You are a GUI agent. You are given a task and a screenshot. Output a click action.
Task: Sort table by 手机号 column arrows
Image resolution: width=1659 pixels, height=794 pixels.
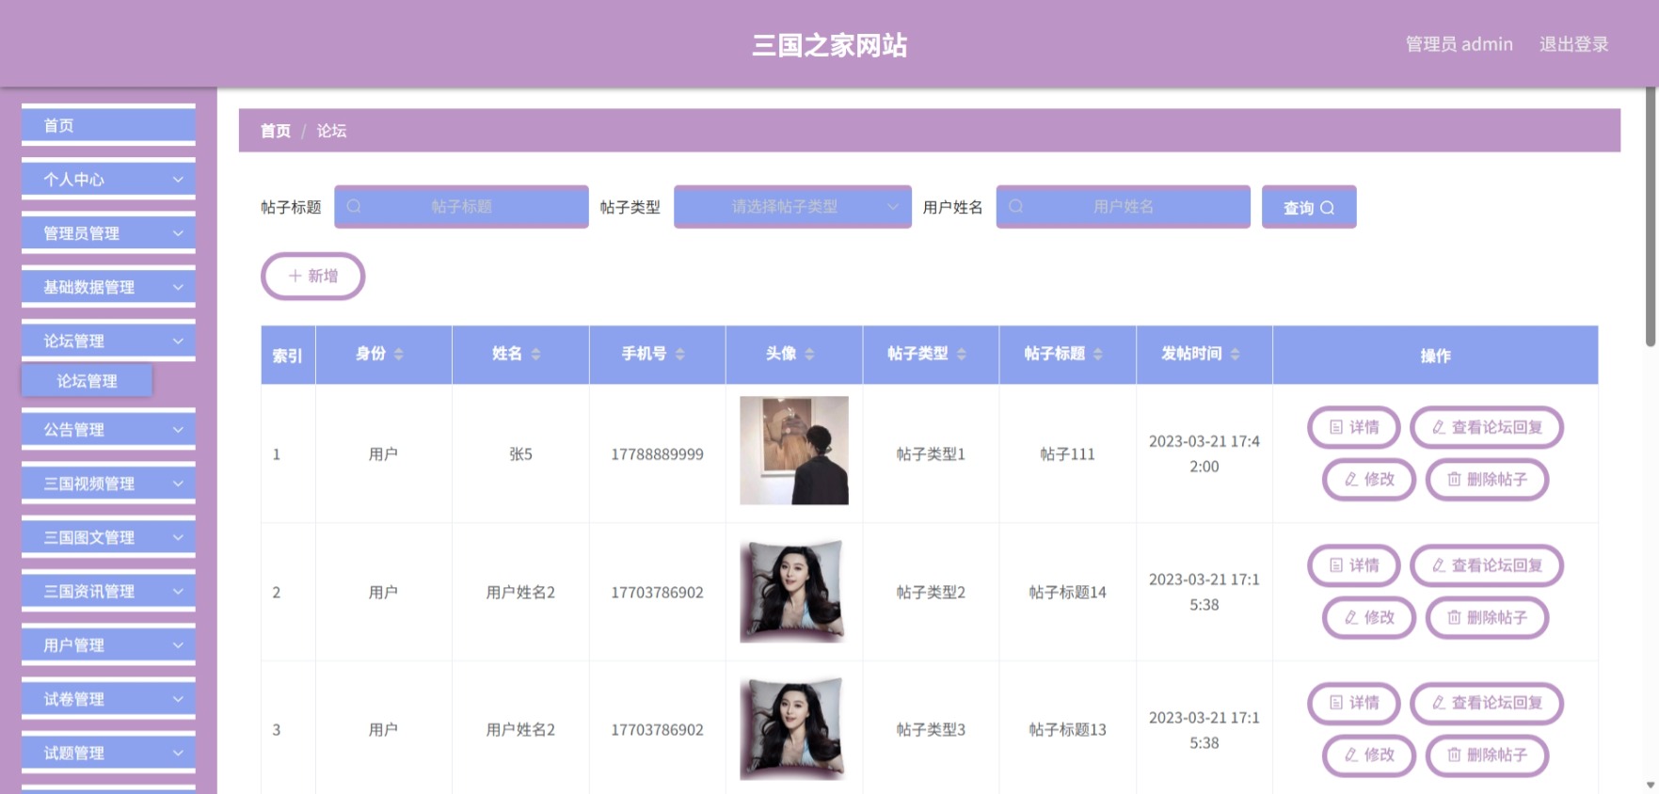(x=680, y=354)
